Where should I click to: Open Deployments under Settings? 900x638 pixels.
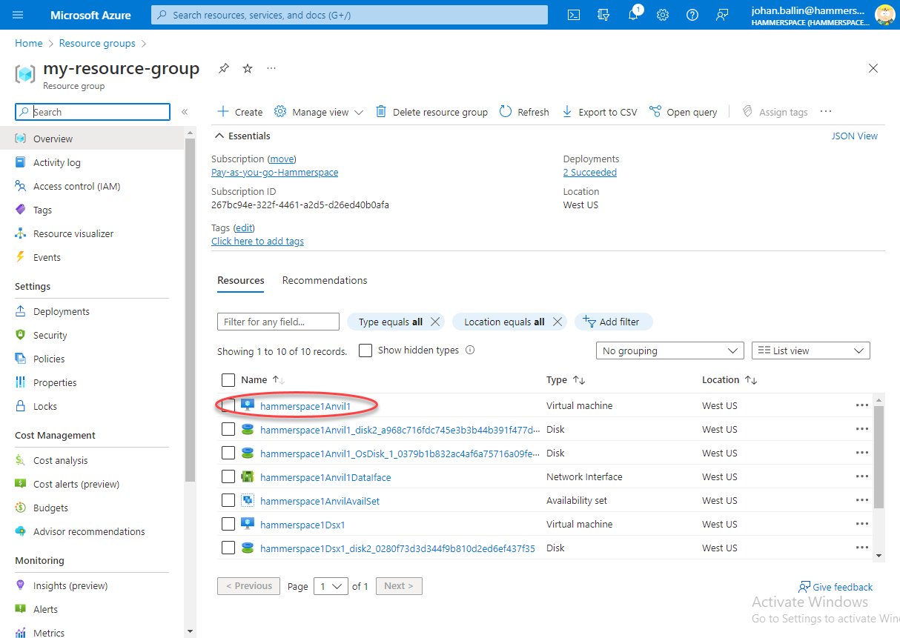[x=62, y=311]
